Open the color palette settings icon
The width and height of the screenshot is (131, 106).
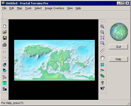pos(5,89)
